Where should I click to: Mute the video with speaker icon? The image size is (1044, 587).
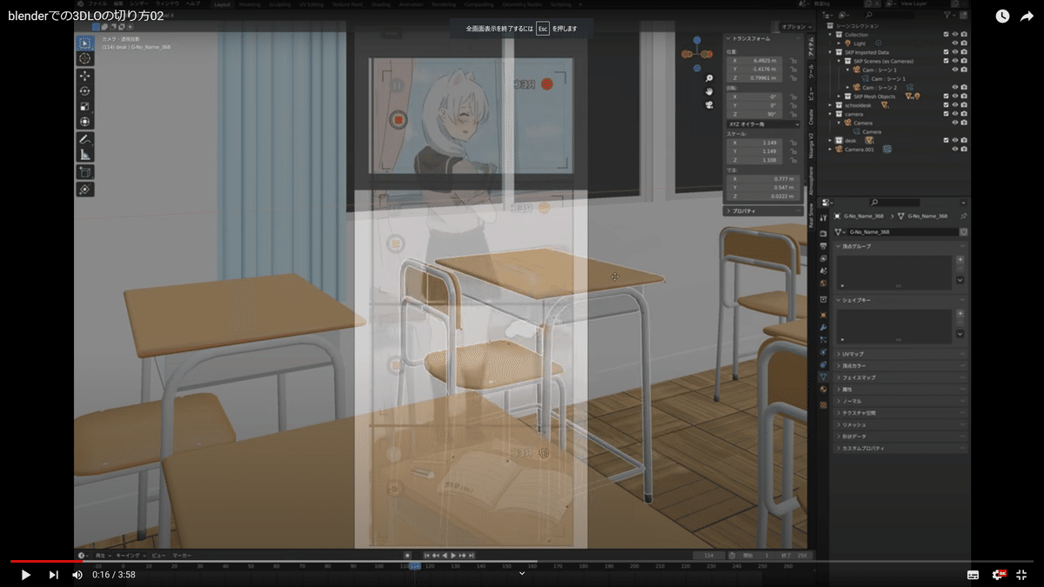pos(77,575)
